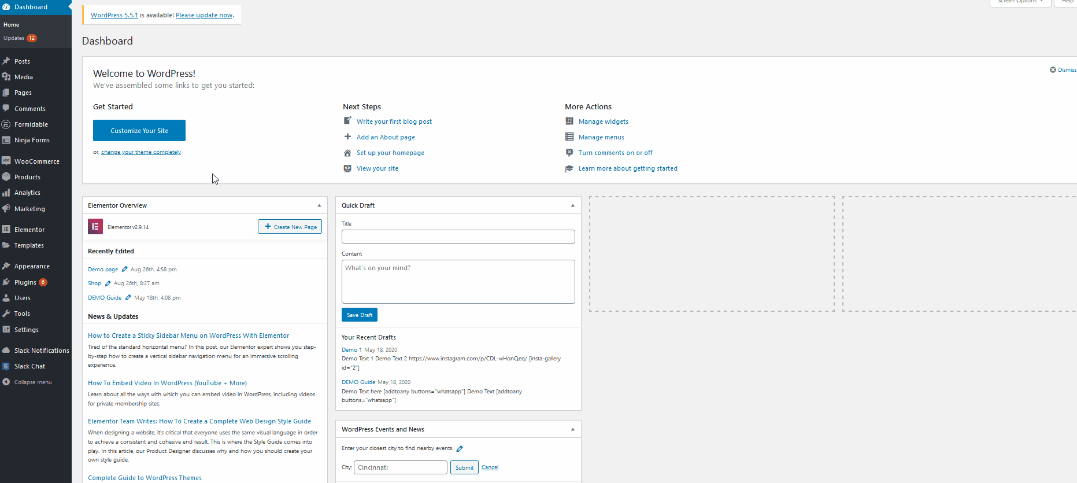The height and width of the screenshot is (483, 1077).
Task: Collapse WordPress Events and News widget
Action: pyautogui.click(x=573, y=429)
